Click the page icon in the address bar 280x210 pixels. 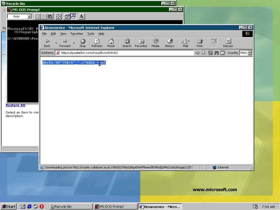(x=58, y=53)
